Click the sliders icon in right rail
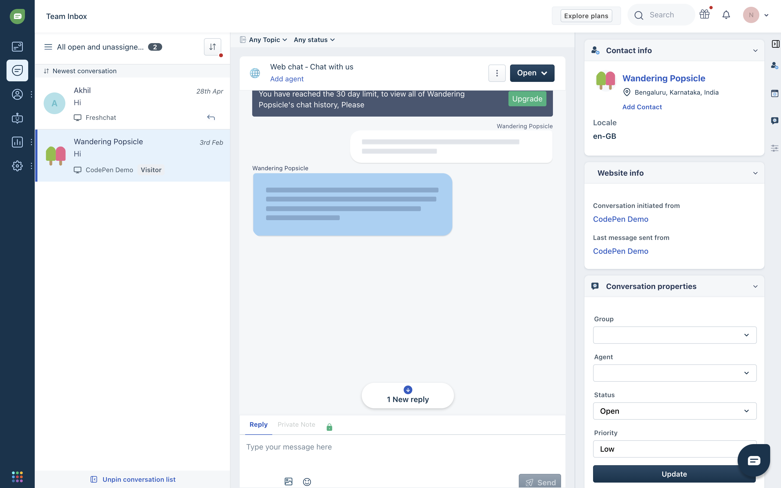 [x=774, y=148]
